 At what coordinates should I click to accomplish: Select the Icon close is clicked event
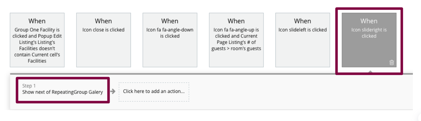pyautogui.click(x=103, y=40)
